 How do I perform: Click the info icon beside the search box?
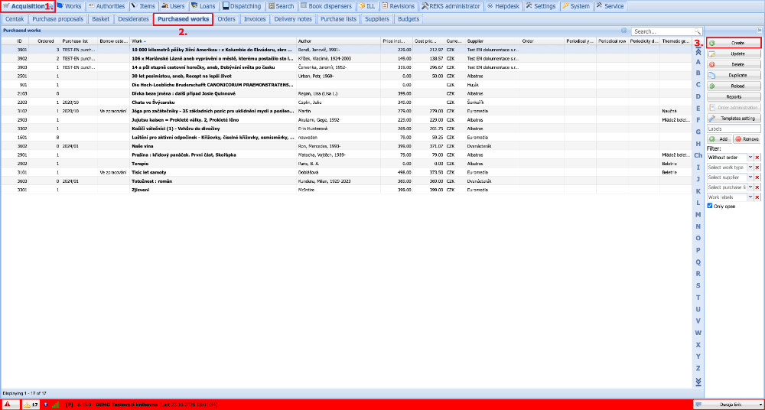point(623,31)
